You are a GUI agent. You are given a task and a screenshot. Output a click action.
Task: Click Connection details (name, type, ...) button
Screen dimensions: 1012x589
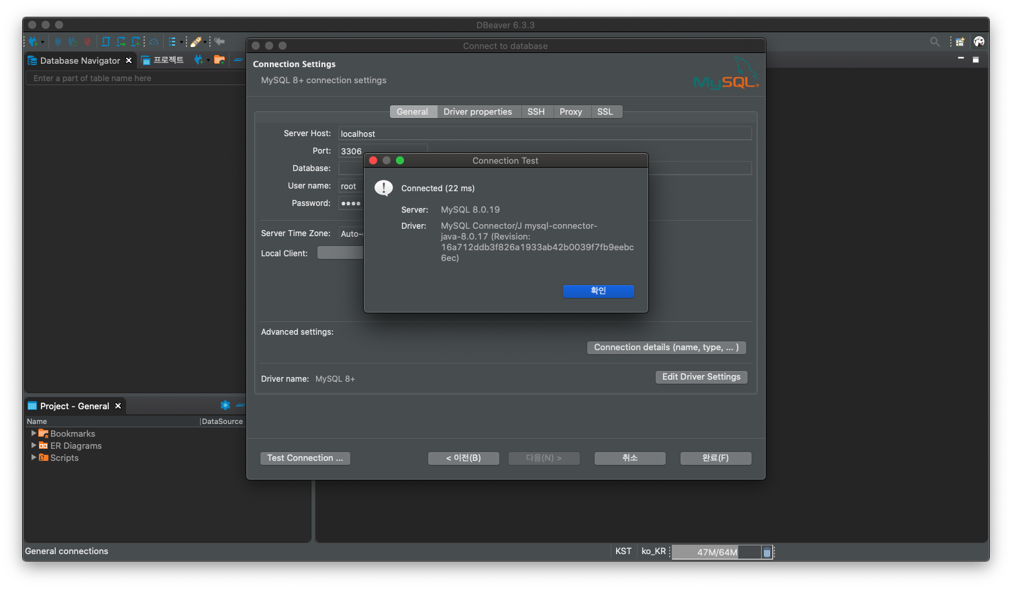click(x=666, y=347)
